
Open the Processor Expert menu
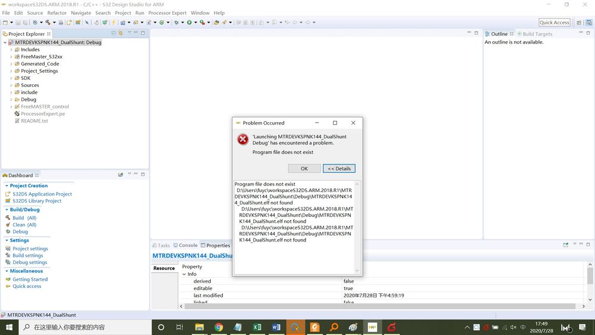coord(167,13)
